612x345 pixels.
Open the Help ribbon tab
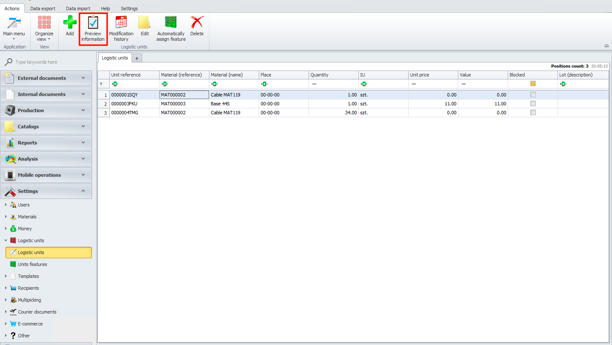pos(106,8)
